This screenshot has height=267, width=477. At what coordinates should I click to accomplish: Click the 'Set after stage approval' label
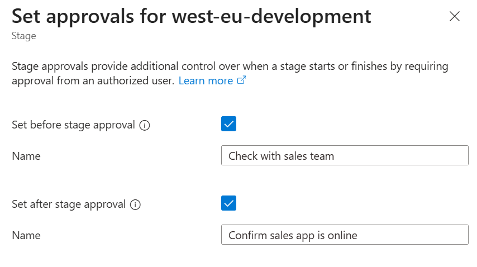pos(69,204)
